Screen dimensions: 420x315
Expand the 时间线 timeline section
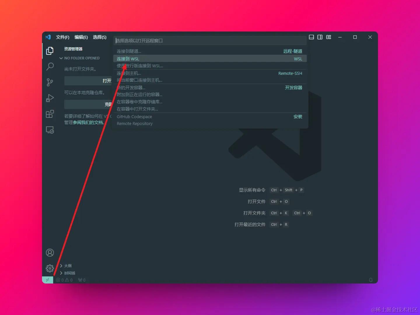(x=67, y=273)
